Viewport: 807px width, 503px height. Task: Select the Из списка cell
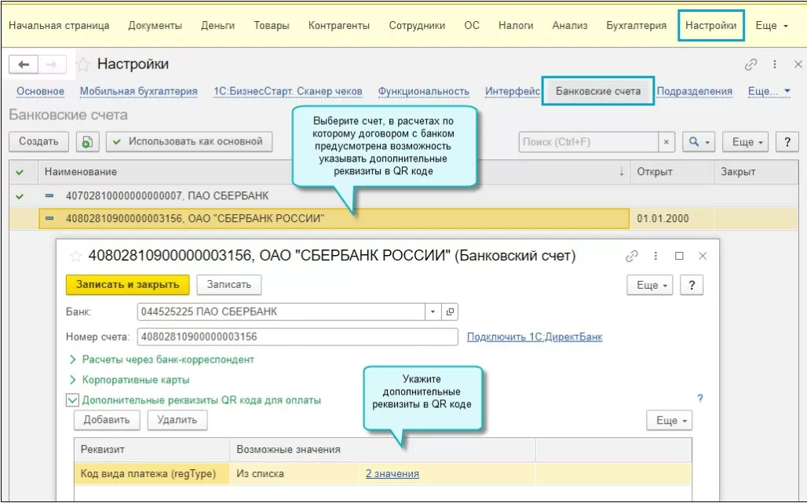point(295,474)
